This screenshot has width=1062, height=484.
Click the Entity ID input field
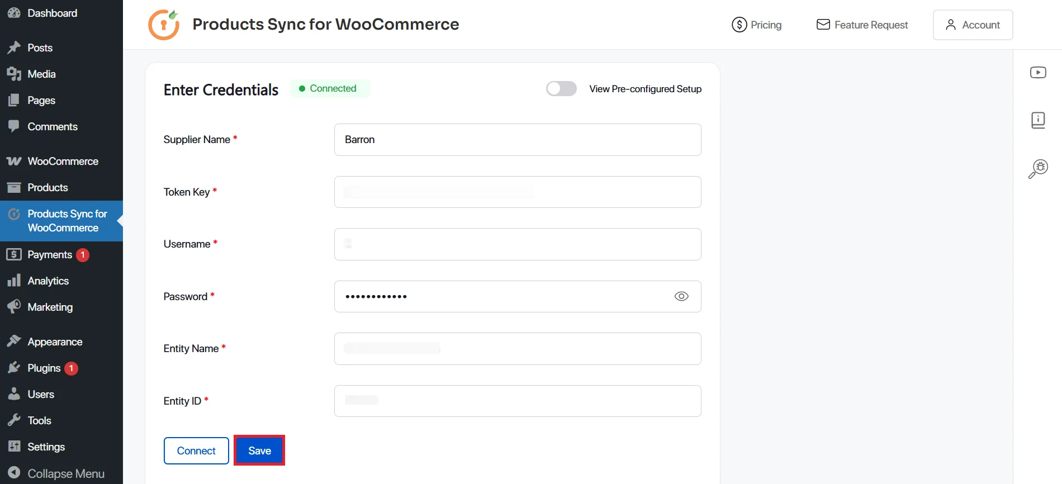[x=518, y=401]
